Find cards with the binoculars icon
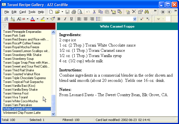Image resolution: width=179 pixels, height=124 pixels. pyautogui.click(x=147, y=12)
